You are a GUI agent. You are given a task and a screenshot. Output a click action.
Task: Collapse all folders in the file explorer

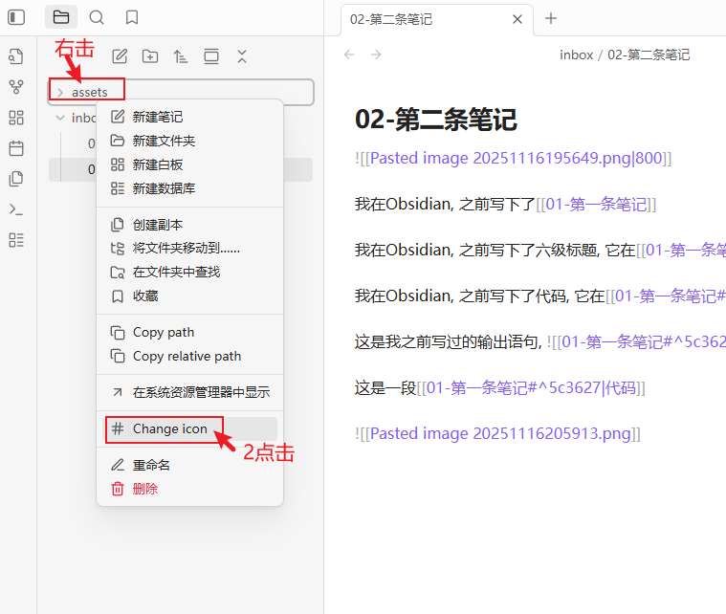click(242, 56)
